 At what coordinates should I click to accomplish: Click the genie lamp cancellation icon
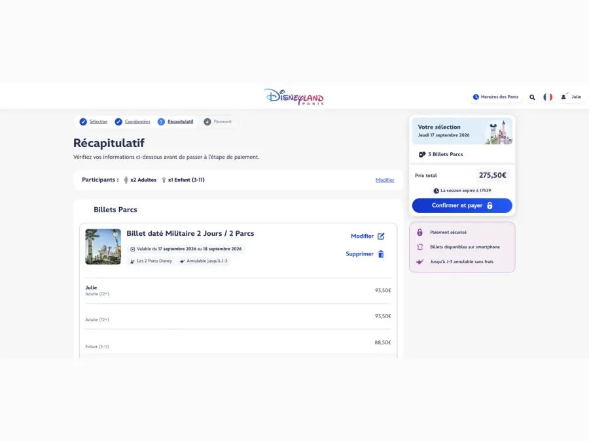pos(419,262)
